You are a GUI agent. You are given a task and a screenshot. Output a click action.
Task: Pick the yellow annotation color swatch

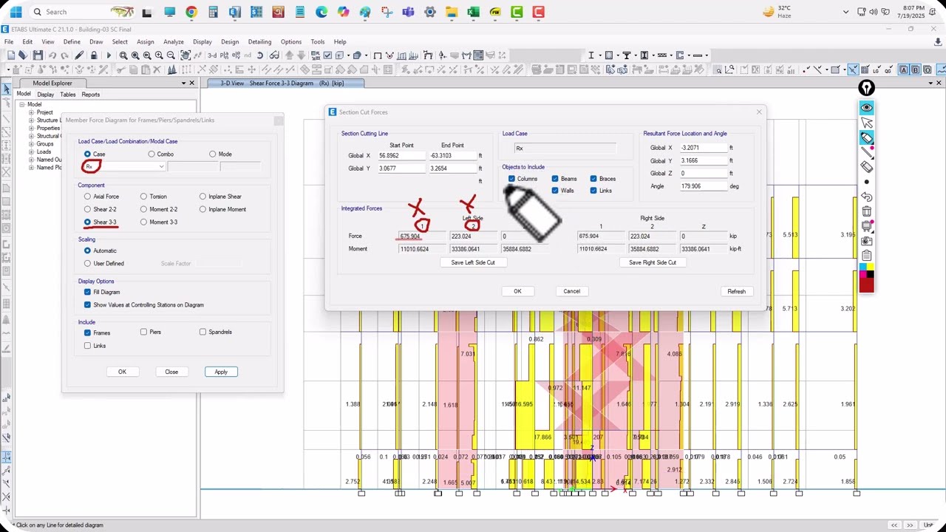(871, 267)
